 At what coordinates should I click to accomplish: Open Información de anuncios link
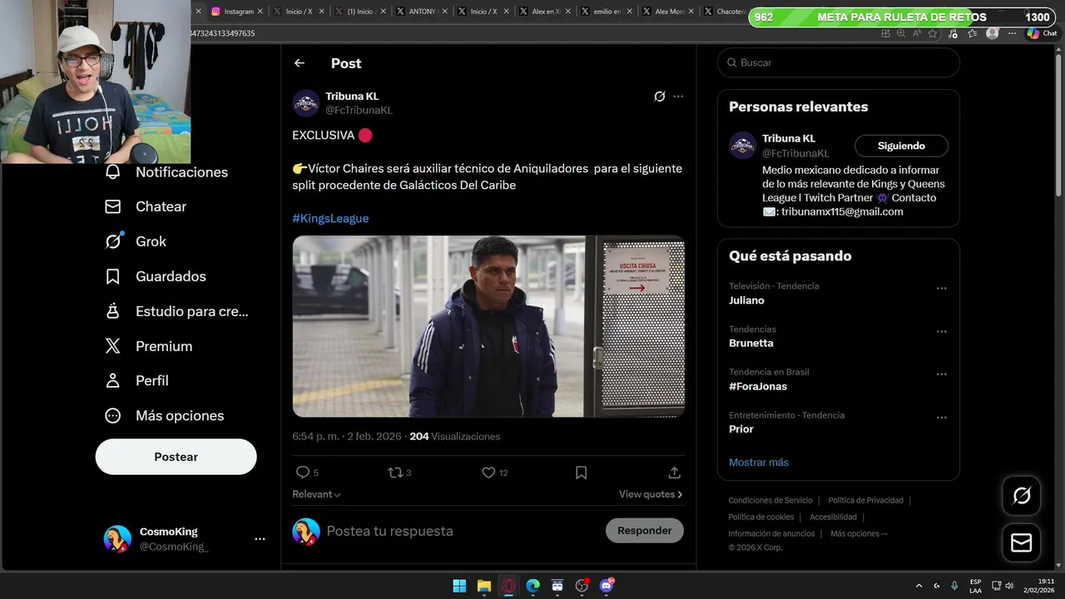point(771,534)
